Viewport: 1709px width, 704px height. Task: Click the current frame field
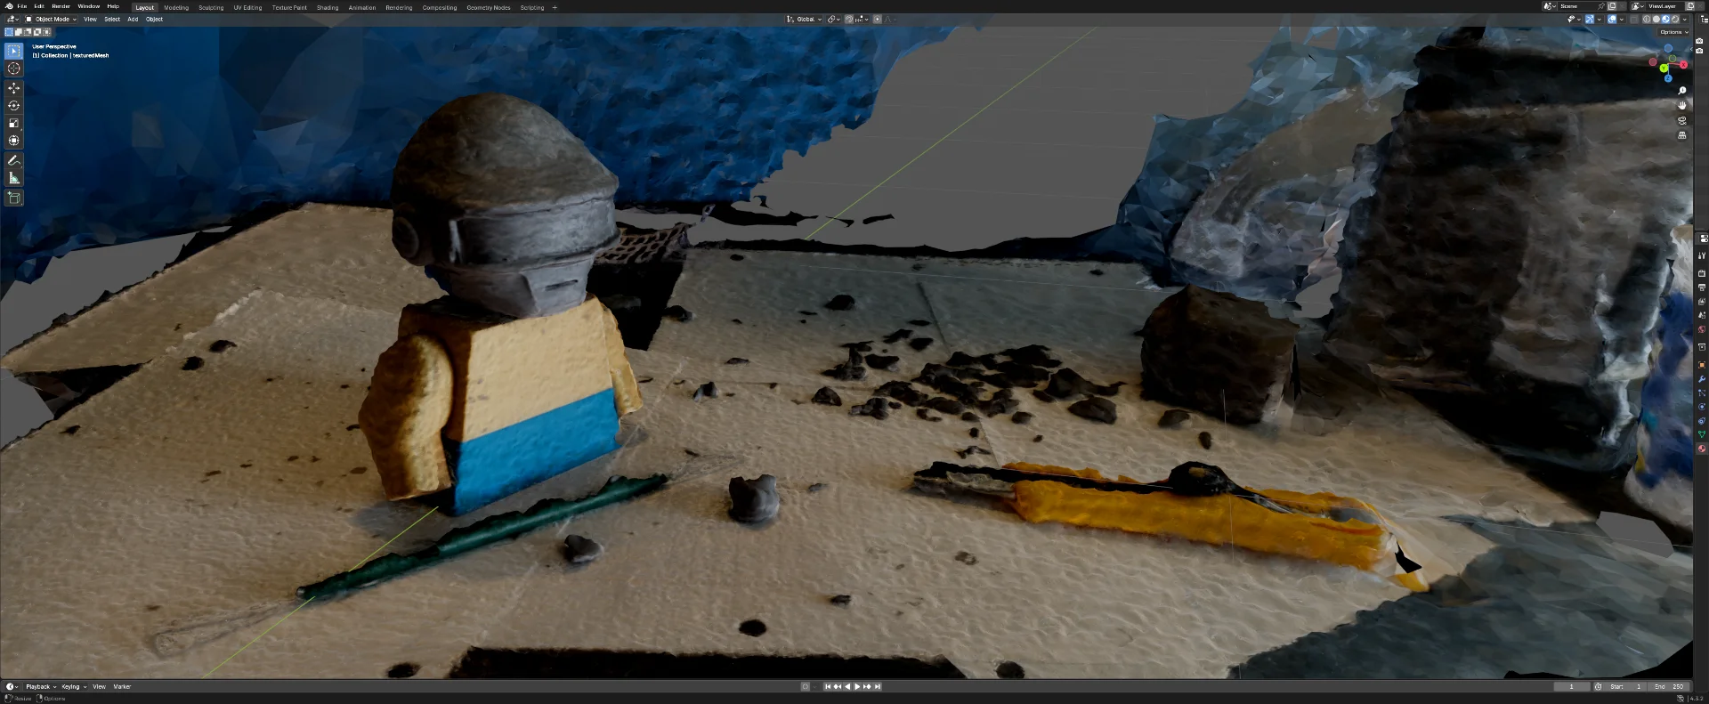click(1571, 686)
